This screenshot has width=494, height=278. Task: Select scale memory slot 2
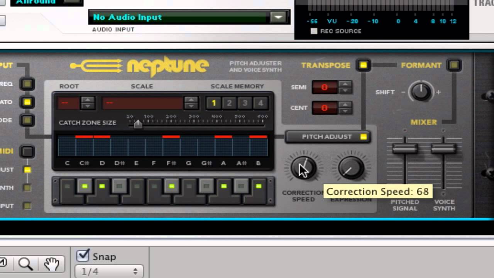click(x=229, y=103)
